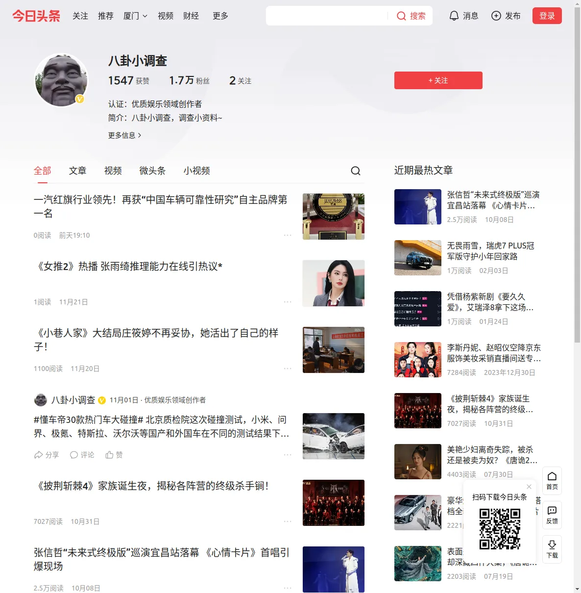
Task: Open more options for 一汽红旗 article
Action: point(288,235)
